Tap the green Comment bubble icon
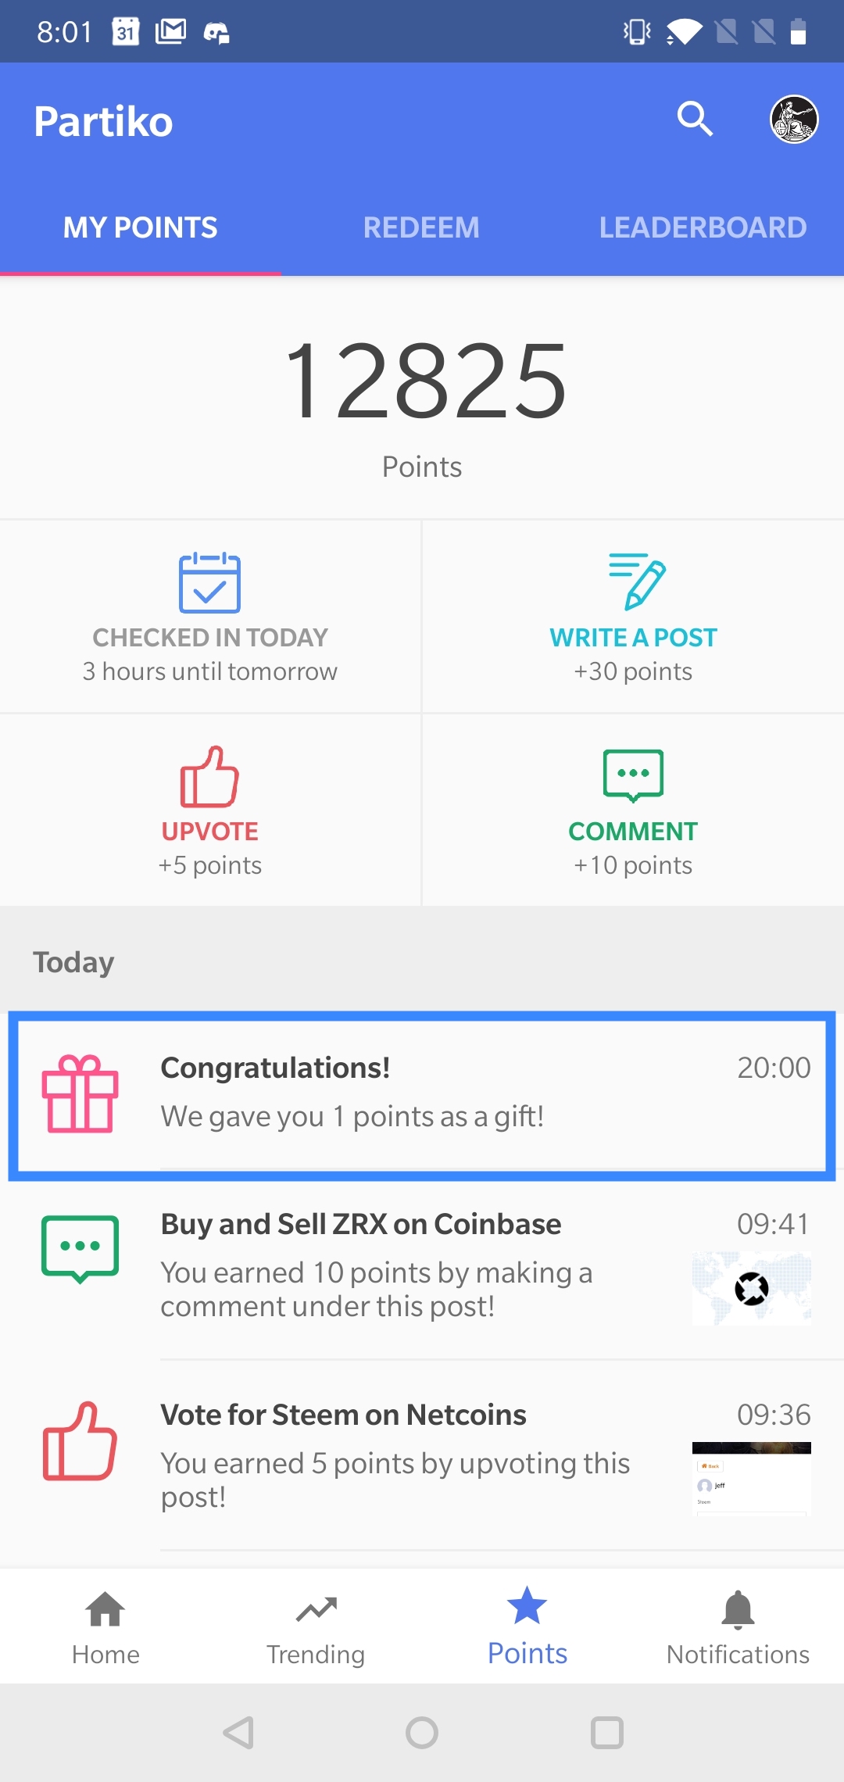Screen dimensions: 844x1782 [633, 775]
